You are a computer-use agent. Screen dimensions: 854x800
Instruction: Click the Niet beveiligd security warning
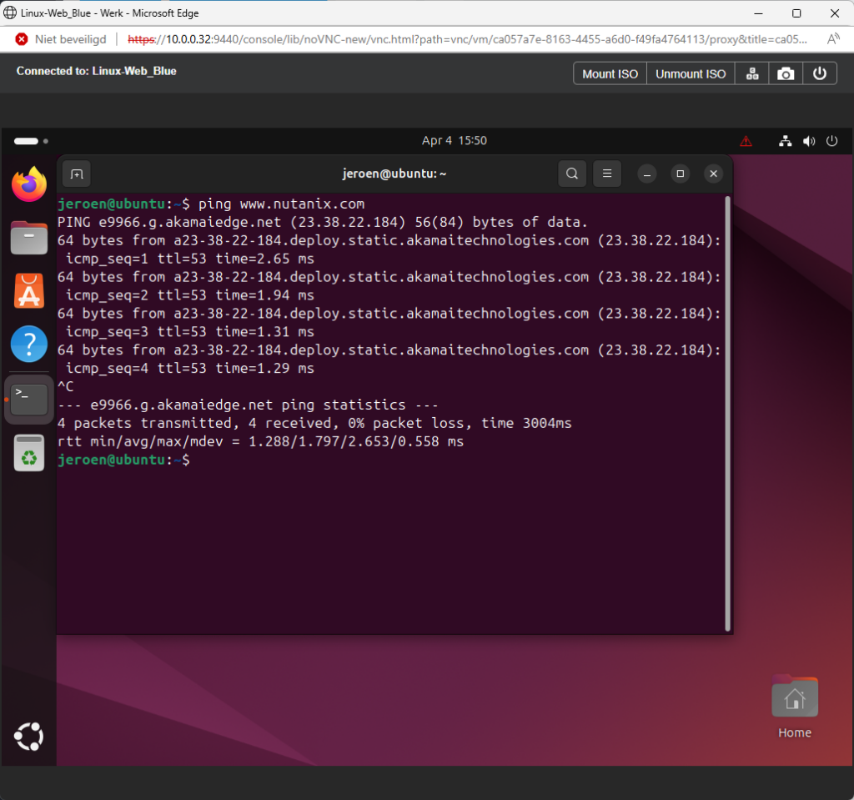[x=61, y=39]
